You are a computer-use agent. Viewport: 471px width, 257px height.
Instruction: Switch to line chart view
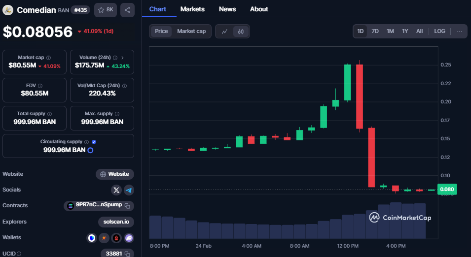(224, 31)
